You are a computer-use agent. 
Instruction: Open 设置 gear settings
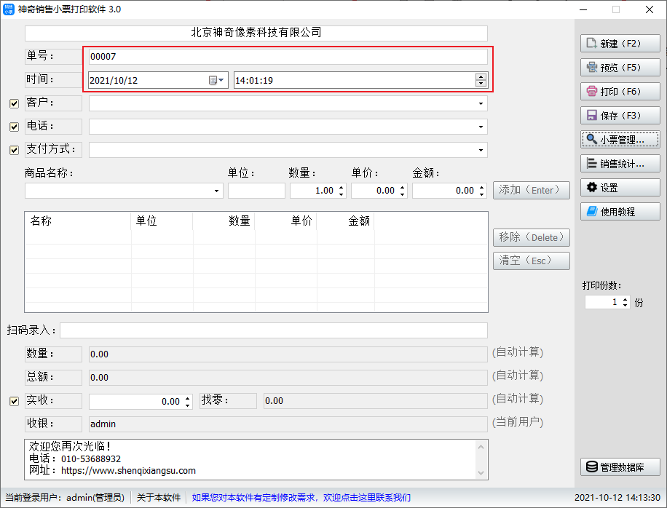[591, 188]
